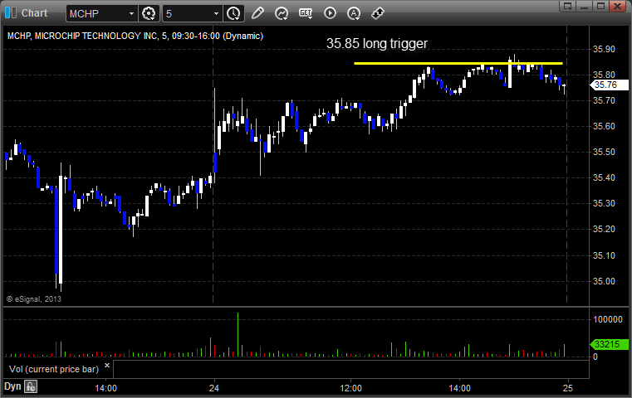The height and width of the screenshot is (398, 632).
Task: Click the Dyn lock icon
Action: (31, 386)
